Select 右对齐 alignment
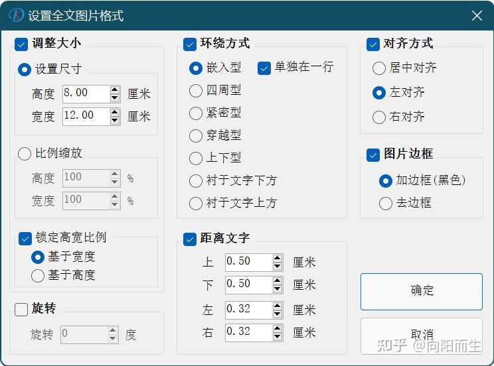Viewport: 494px width, 366px height. click(379, 117)
